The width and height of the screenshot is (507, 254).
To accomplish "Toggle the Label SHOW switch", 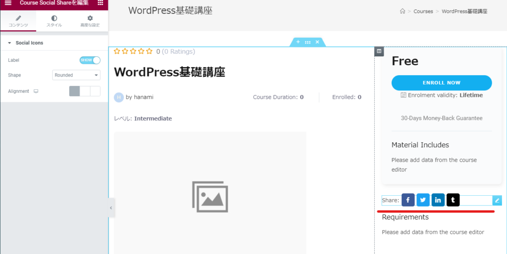I will (x=90, y=60).
